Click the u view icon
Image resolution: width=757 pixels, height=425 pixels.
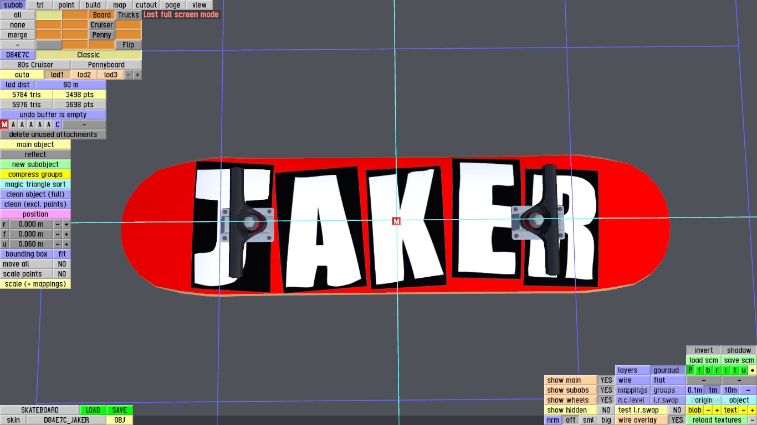tap(744, 370)
